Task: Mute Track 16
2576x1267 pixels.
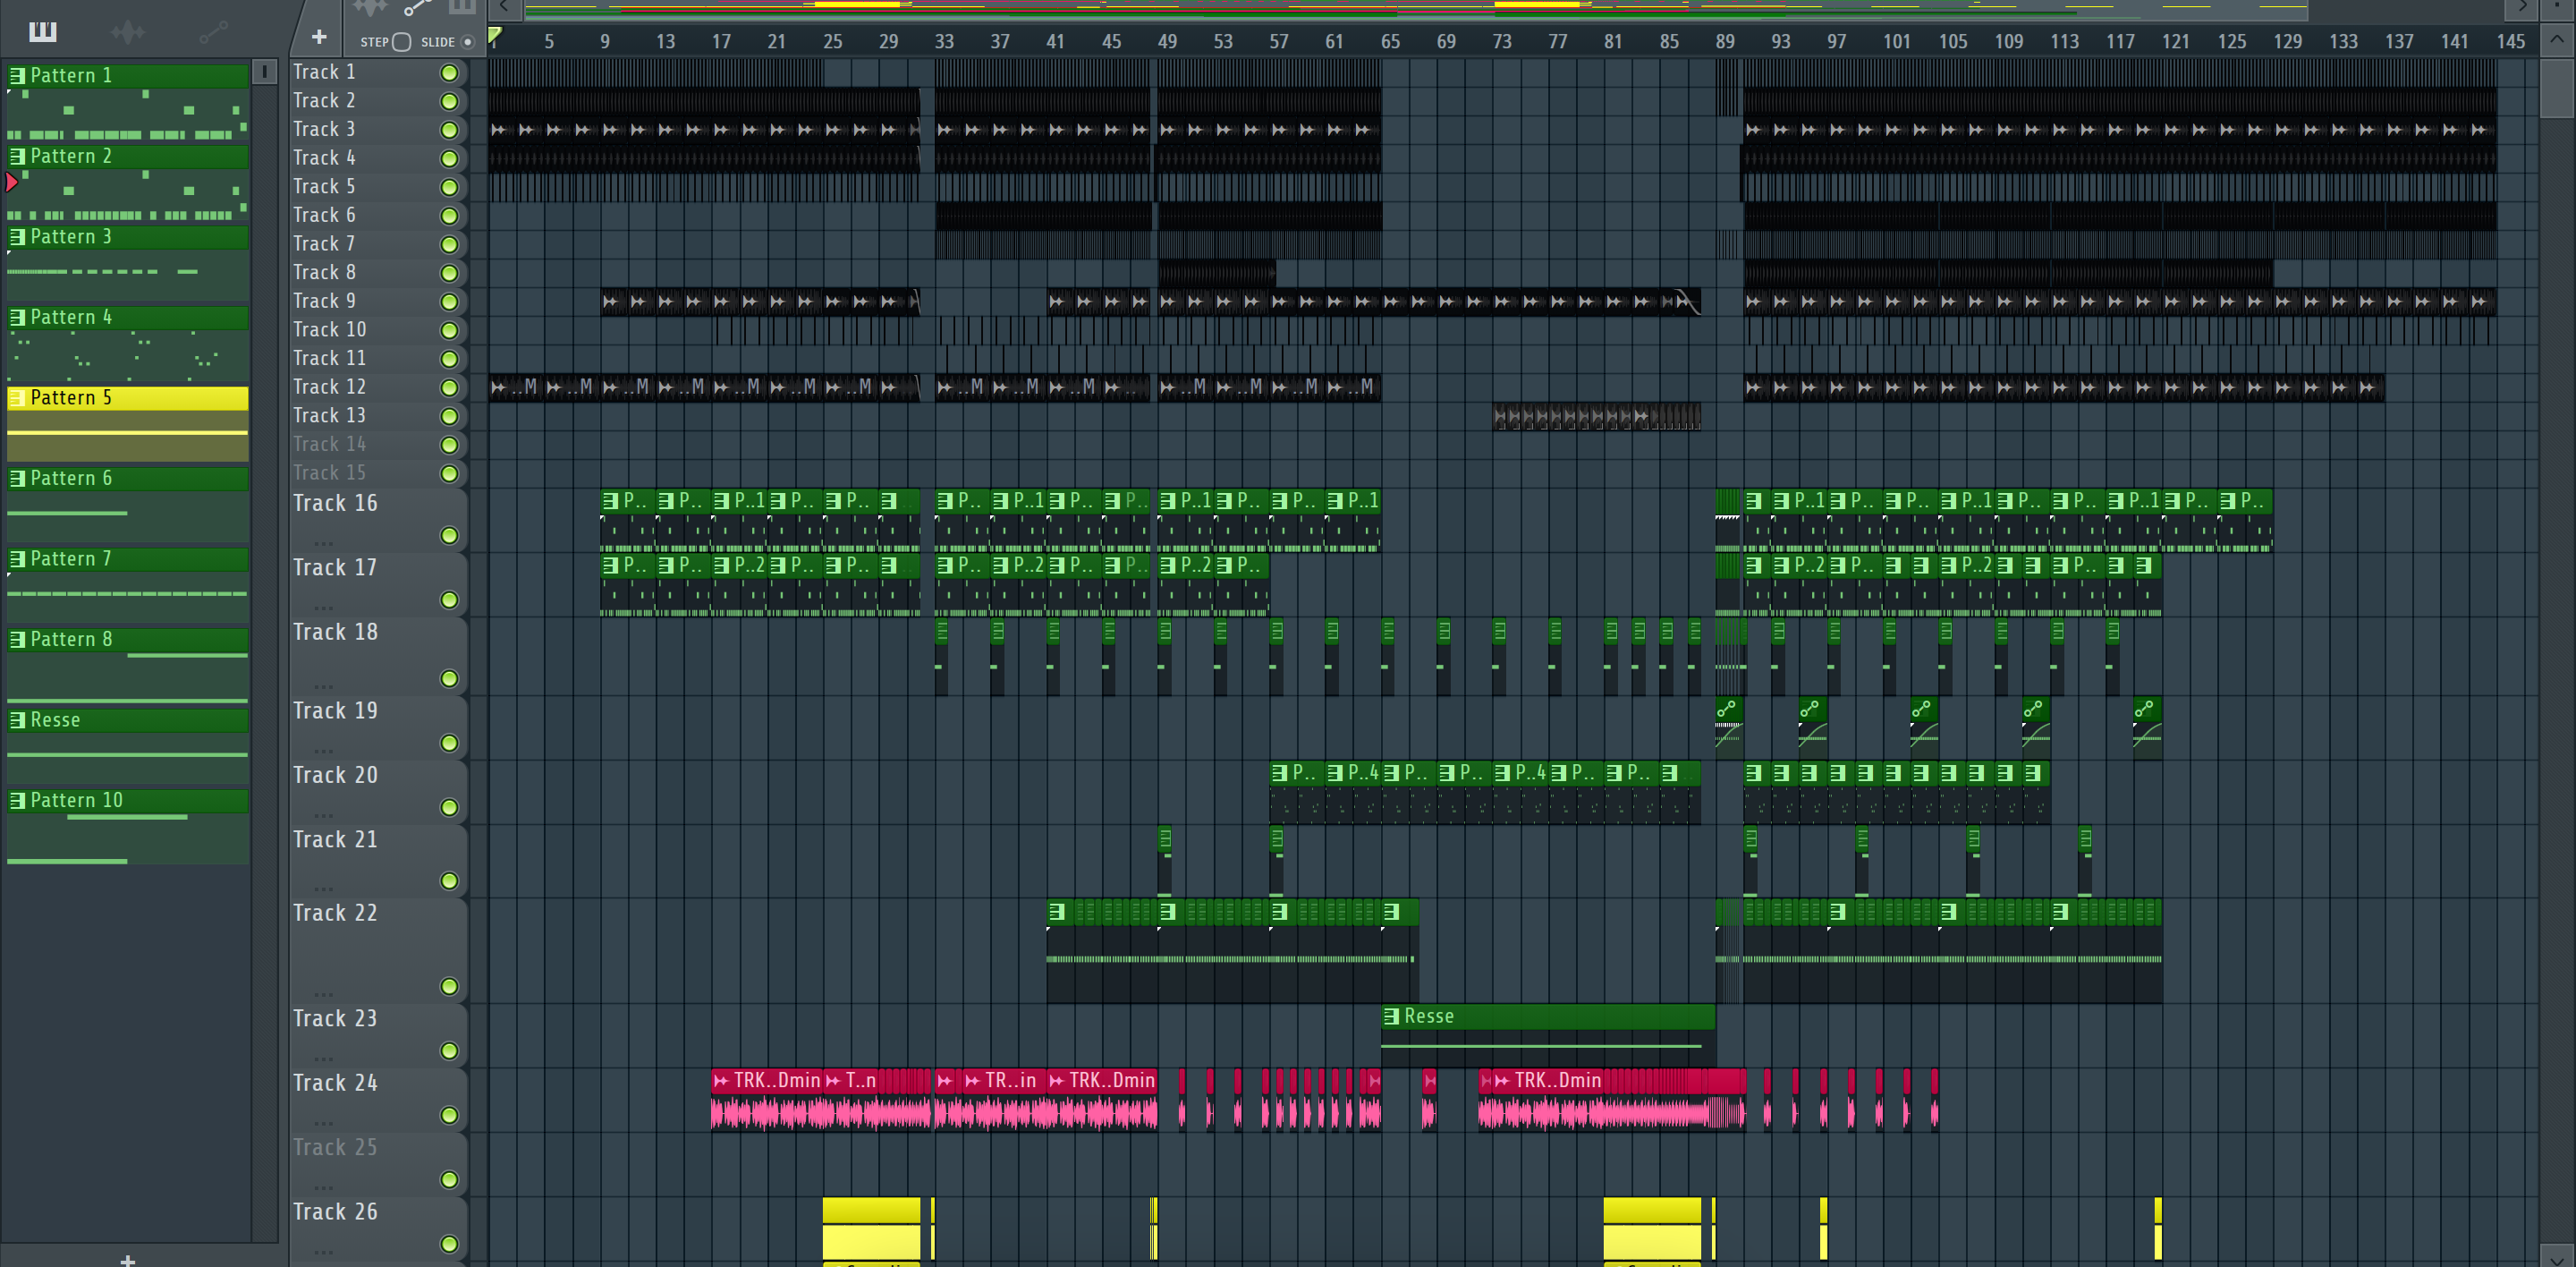Action: coord(449,536)
